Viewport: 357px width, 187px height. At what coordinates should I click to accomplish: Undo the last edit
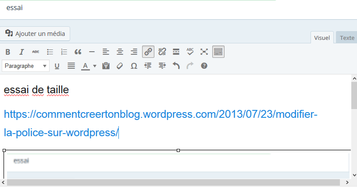(x=176, y=66)
